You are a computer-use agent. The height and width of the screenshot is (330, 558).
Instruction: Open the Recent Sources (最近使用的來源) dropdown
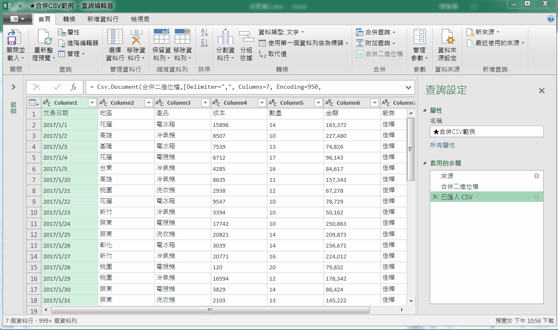(496, 43)
